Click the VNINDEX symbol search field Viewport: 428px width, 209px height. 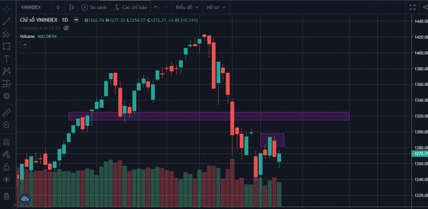31,7
